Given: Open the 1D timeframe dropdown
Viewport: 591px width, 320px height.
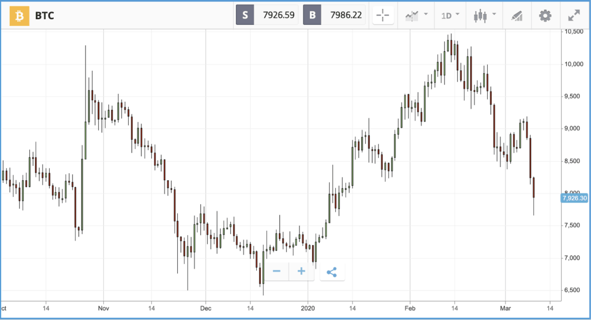Looking at the screenshot, I should [450, 16].
